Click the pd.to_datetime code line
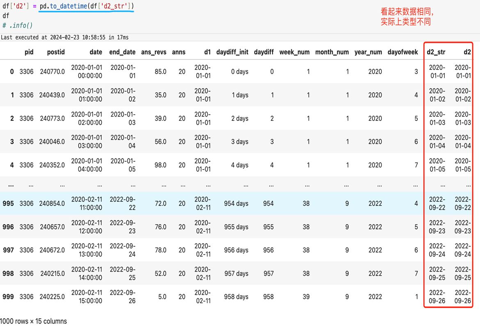Image resolution: width=480 pixels, height=329 pixels. click(x=68, y=6)
